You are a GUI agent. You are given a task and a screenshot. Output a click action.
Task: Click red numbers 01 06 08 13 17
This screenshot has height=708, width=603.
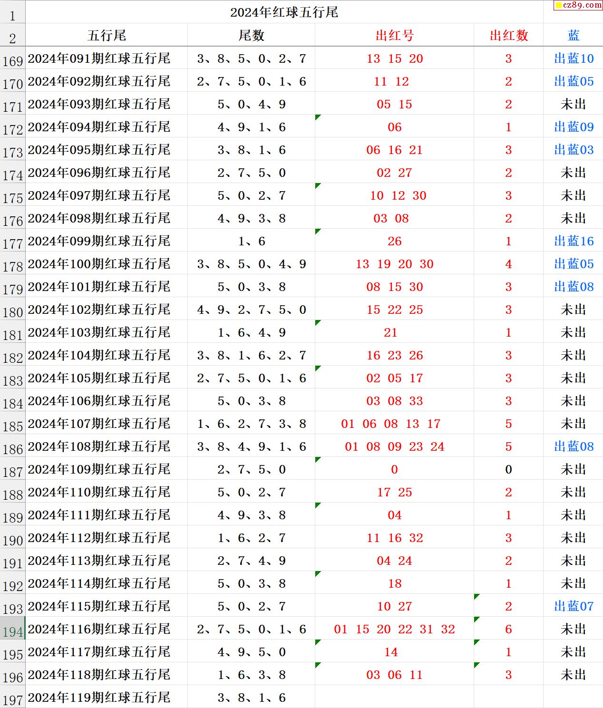click(394, 424)
